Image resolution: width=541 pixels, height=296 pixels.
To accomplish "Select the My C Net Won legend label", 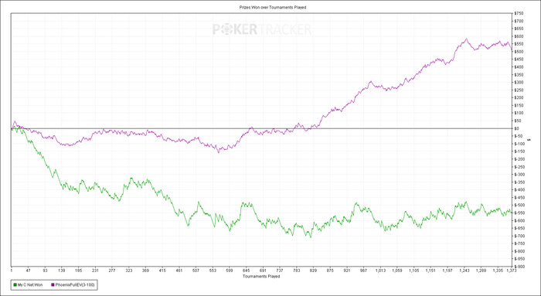I will tap(30, 285).
